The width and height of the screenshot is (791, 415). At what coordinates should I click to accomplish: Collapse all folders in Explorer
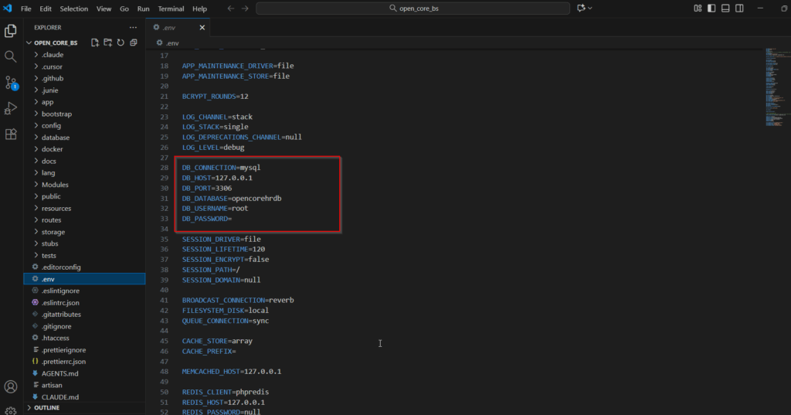[x=134, y=43]
